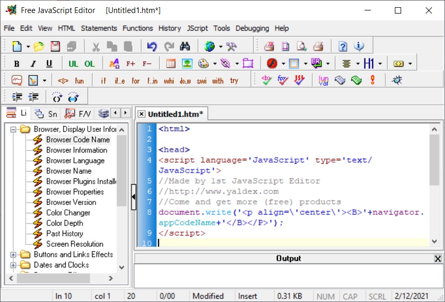The width and height of the screenshot is (445, 302).
Task: Click the blue Info icon
Action: coord(359,46)
